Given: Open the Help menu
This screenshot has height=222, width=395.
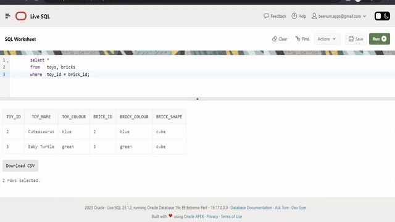Looking at the screenshot, I should [x=299, y=16].
